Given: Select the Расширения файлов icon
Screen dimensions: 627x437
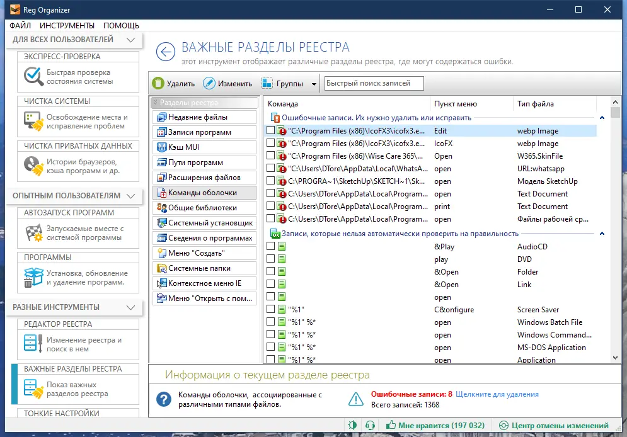Looking at the screenshot, I should 161,178.
